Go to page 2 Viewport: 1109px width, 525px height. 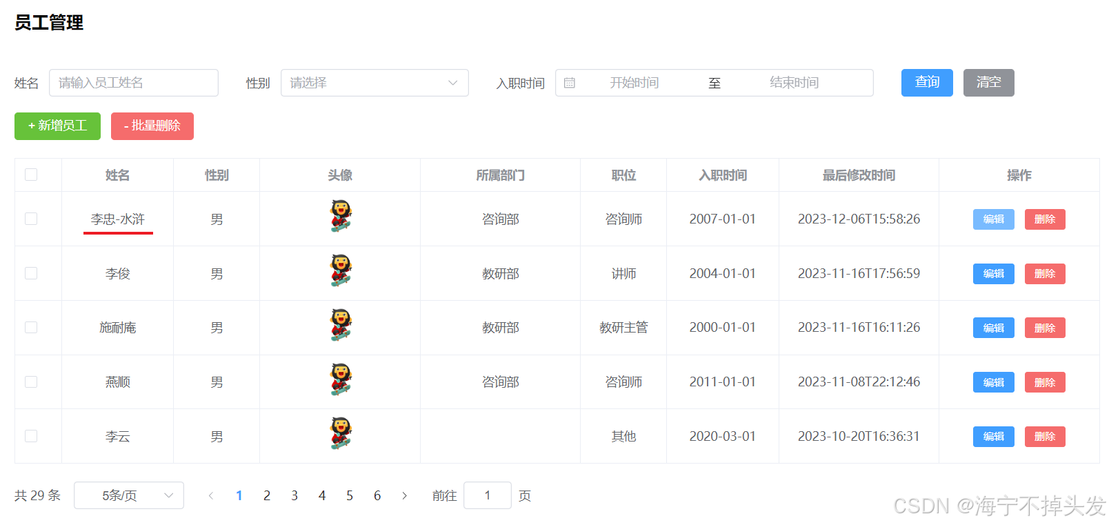coord(267,495)
